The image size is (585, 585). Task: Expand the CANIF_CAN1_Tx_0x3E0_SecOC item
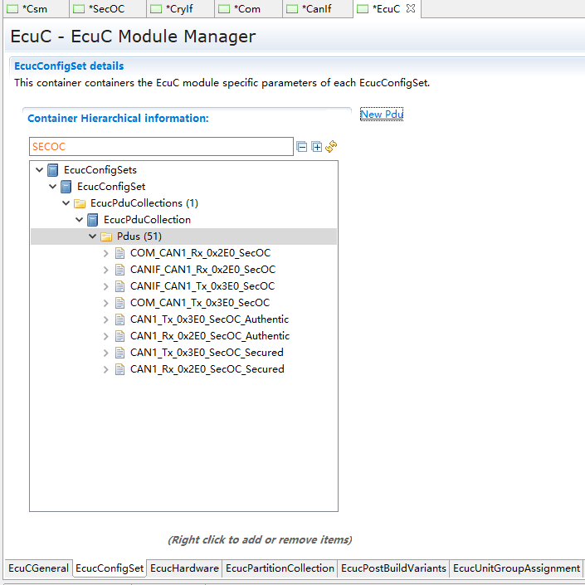tap(106, 286)
